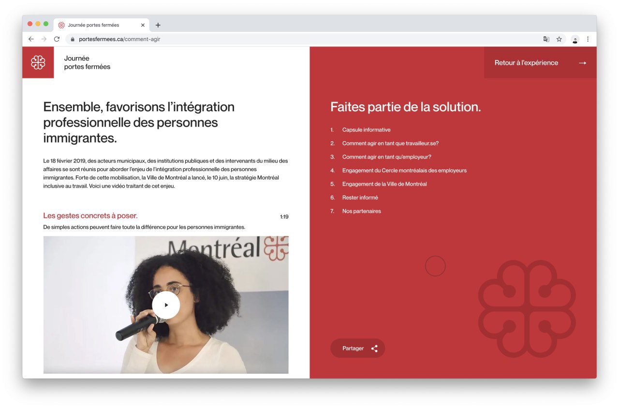This screenshot has width=619, height=408.
Task: Click the Partager button
Action: tap(357, 349)
